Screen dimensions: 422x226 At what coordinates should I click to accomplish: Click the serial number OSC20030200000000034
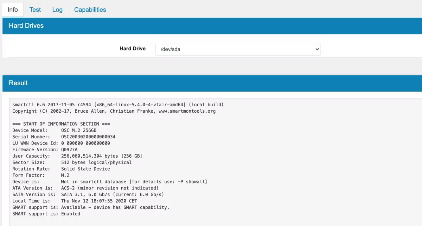pyautogui.click(x=88, y=137)
